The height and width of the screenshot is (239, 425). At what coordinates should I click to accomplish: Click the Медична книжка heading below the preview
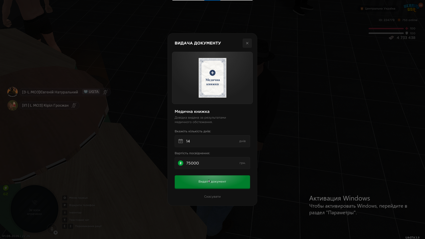coord(192,112)
